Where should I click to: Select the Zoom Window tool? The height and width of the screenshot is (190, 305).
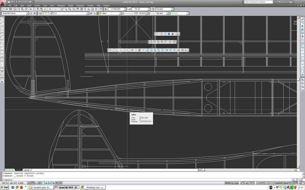69,9
